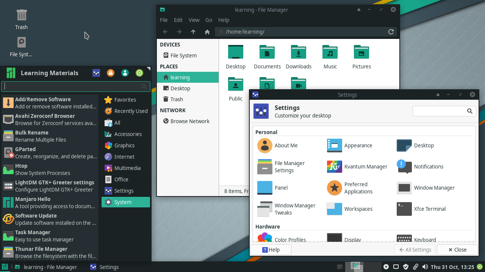Click the application menu search field
Screen dimensions: 485x272
pos(76,87)
